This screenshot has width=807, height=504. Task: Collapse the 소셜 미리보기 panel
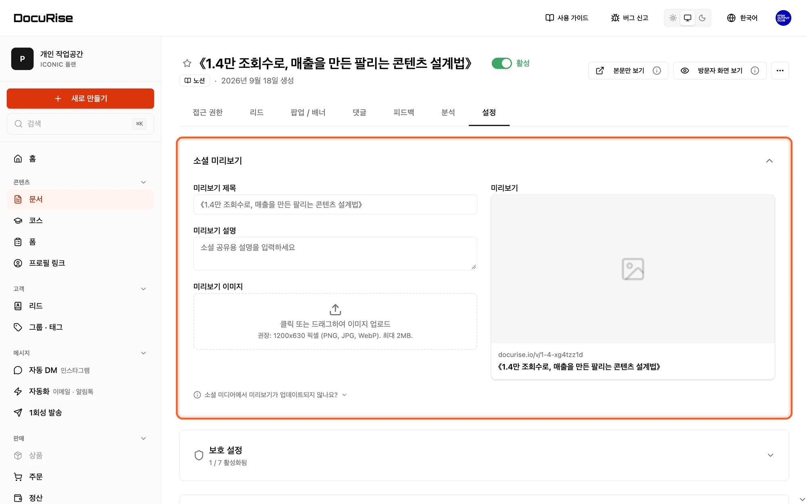769,161
